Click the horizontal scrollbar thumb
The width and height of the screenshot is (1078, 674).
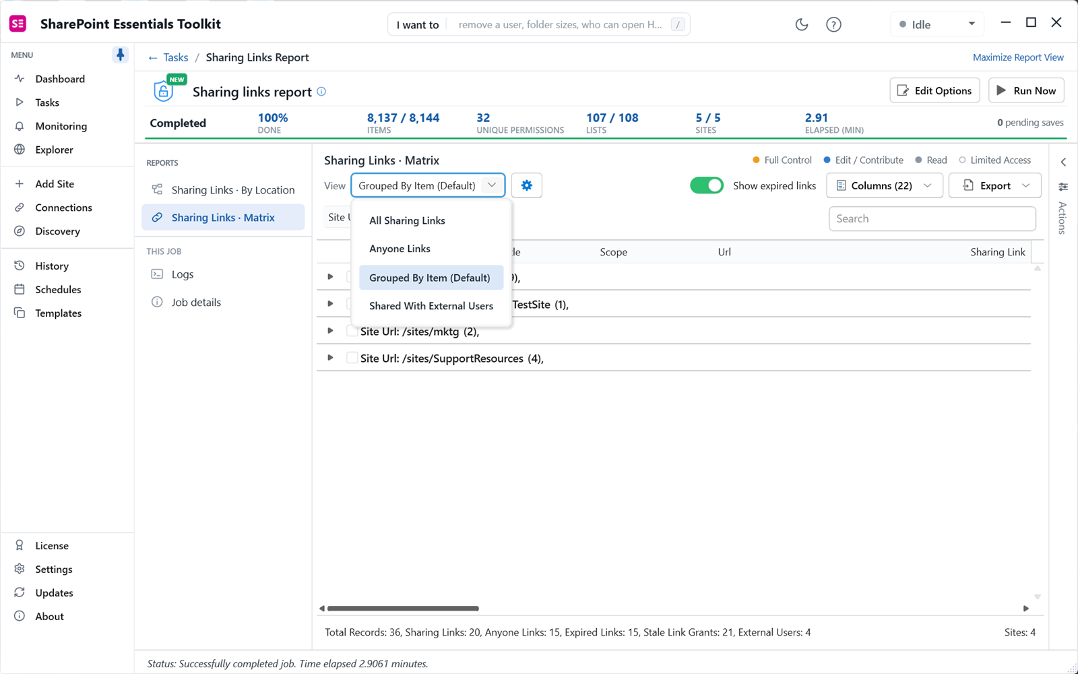(x=403, y=609)
